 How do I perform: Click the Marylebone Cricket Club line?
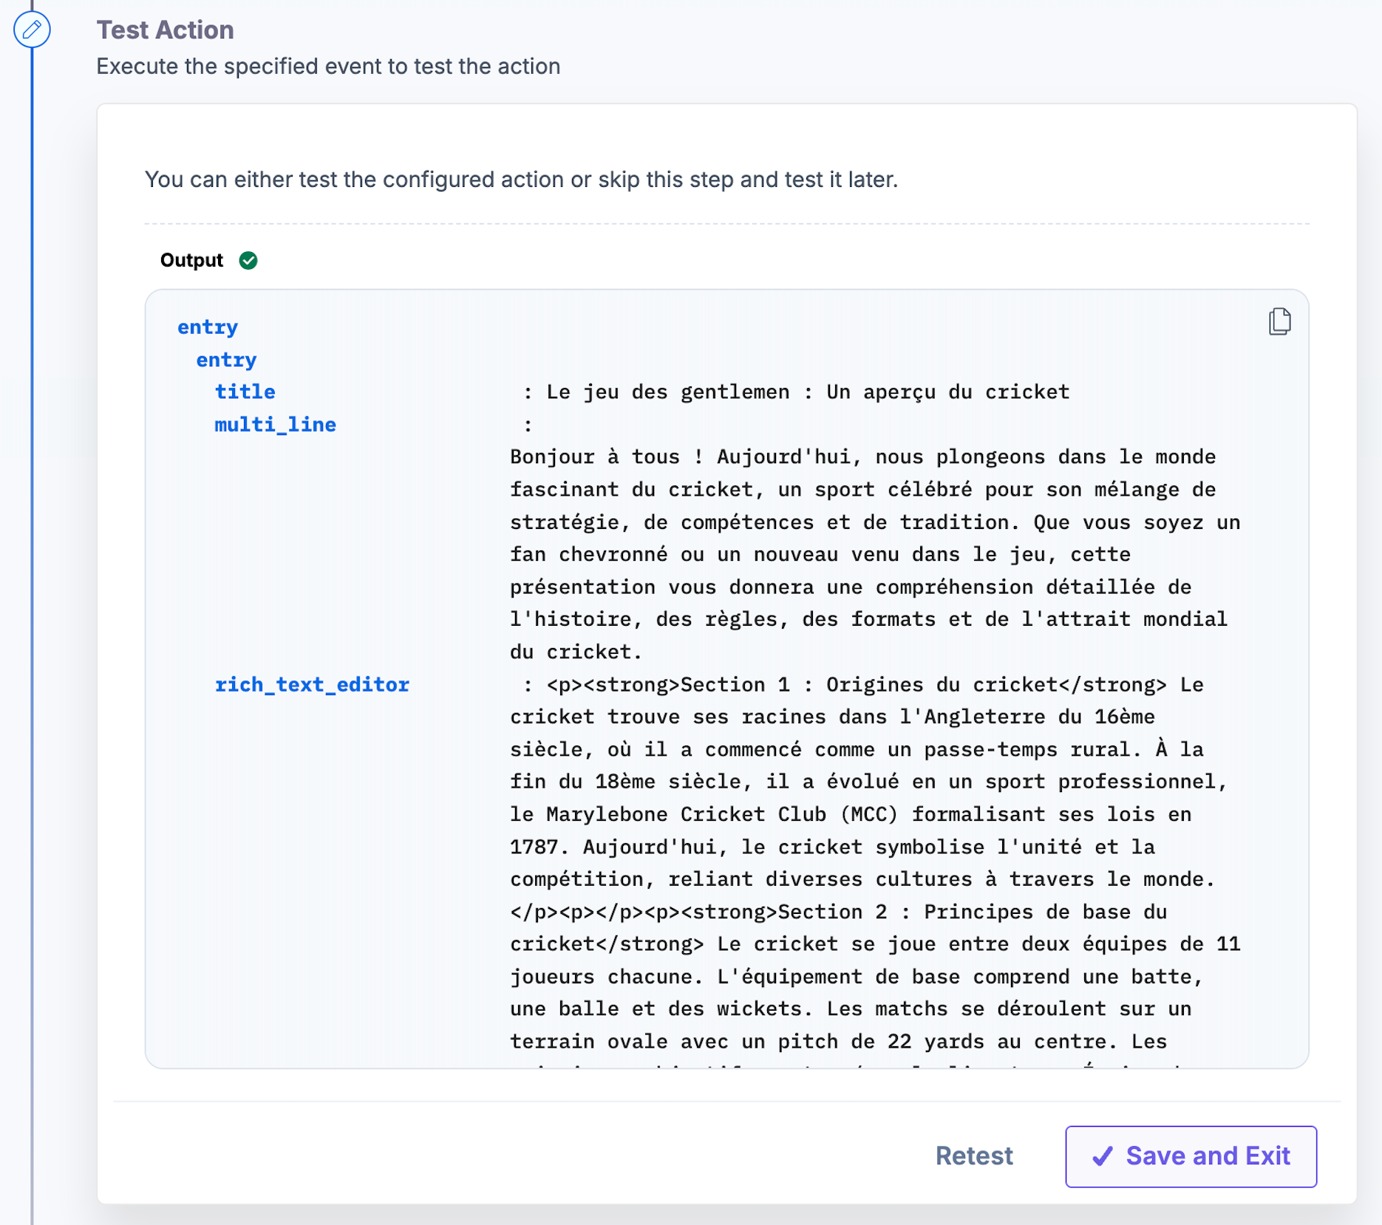850,814
